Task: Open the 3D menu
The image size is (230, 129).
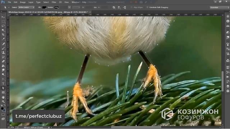Action: coord(60,2)
